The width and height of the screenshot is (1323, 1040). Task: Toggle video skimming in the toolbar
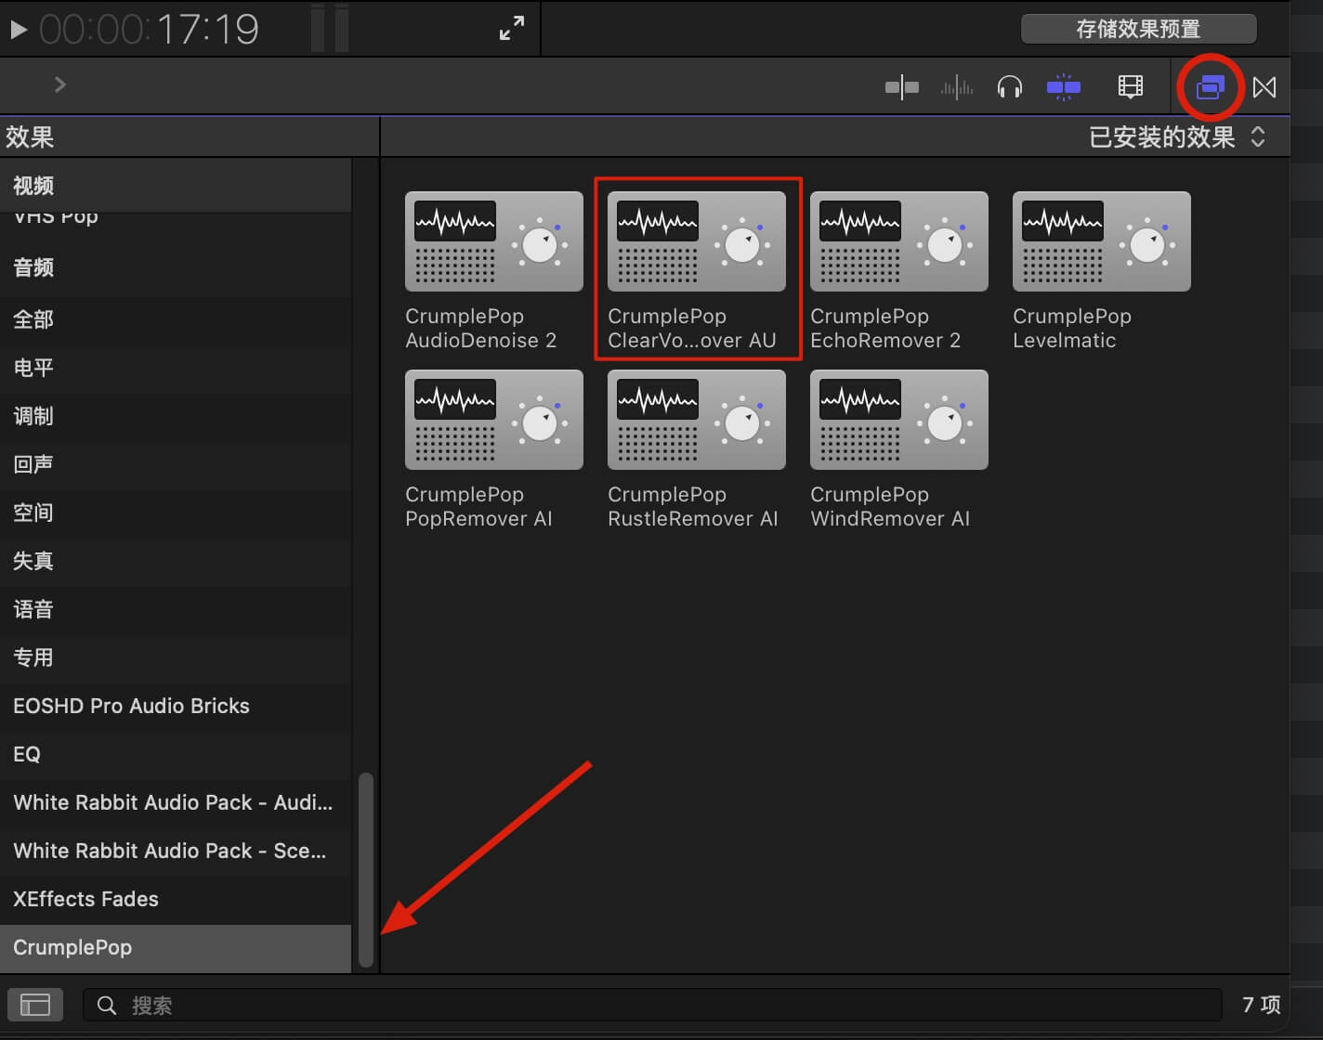pos(901,87)
